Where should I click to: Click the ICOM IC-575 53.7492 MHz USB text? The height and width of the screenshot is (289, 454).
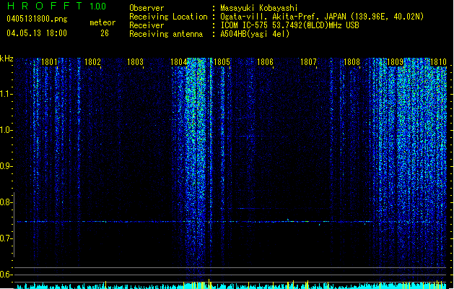(x=289, y=25)
